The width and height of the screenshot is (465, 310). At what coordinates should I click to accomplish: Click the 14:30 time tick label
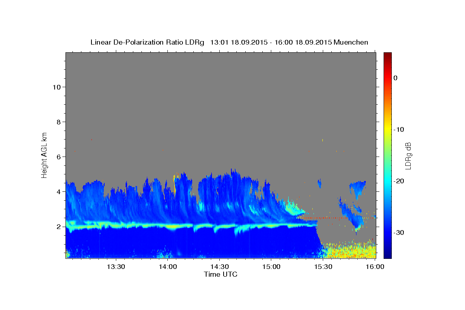click(x=219, y=267)
